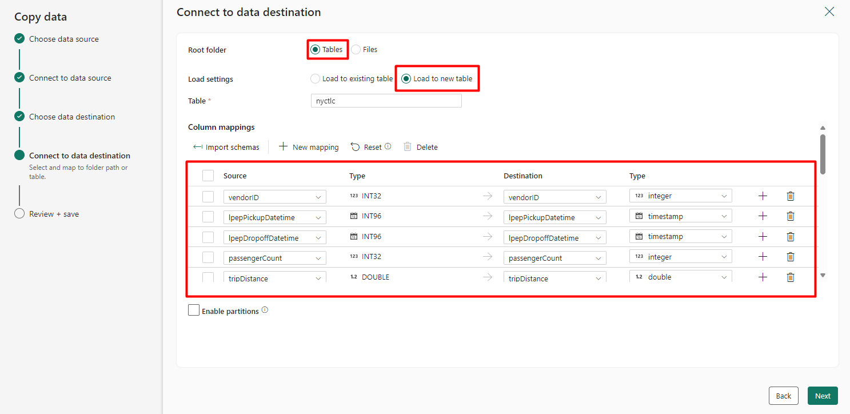Click the Reset info icon
The height and width of the screenshot is (414, 850).
[388, 146]
